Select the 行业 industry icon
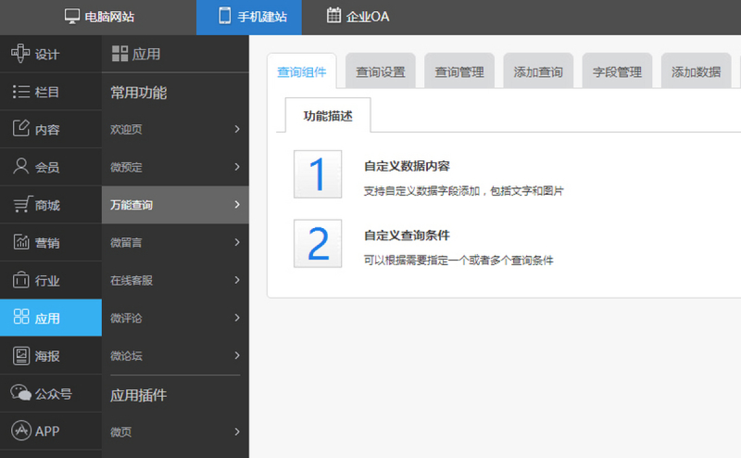The image size is (741, 458). coord(21,281)
